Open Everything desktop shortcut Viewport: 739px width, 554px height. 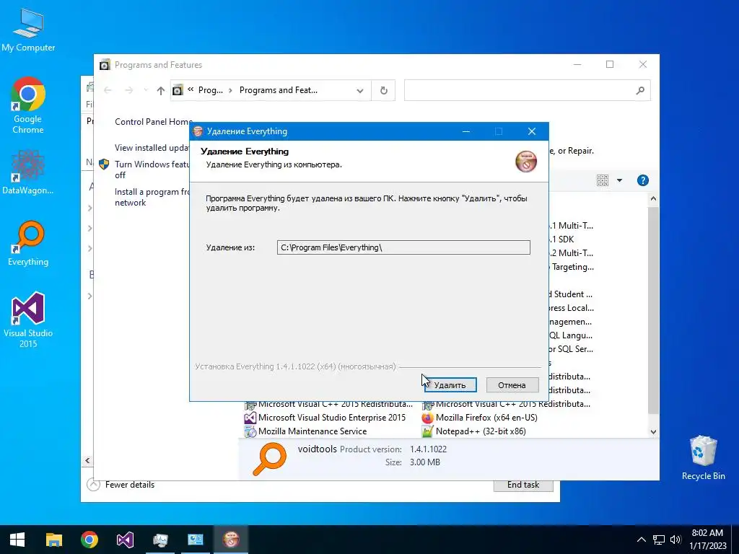(x=28, y=244)
